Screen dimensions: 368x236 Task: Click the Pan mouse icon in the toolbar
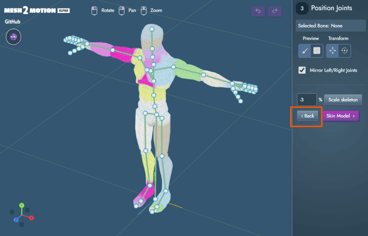click(121, 10)
